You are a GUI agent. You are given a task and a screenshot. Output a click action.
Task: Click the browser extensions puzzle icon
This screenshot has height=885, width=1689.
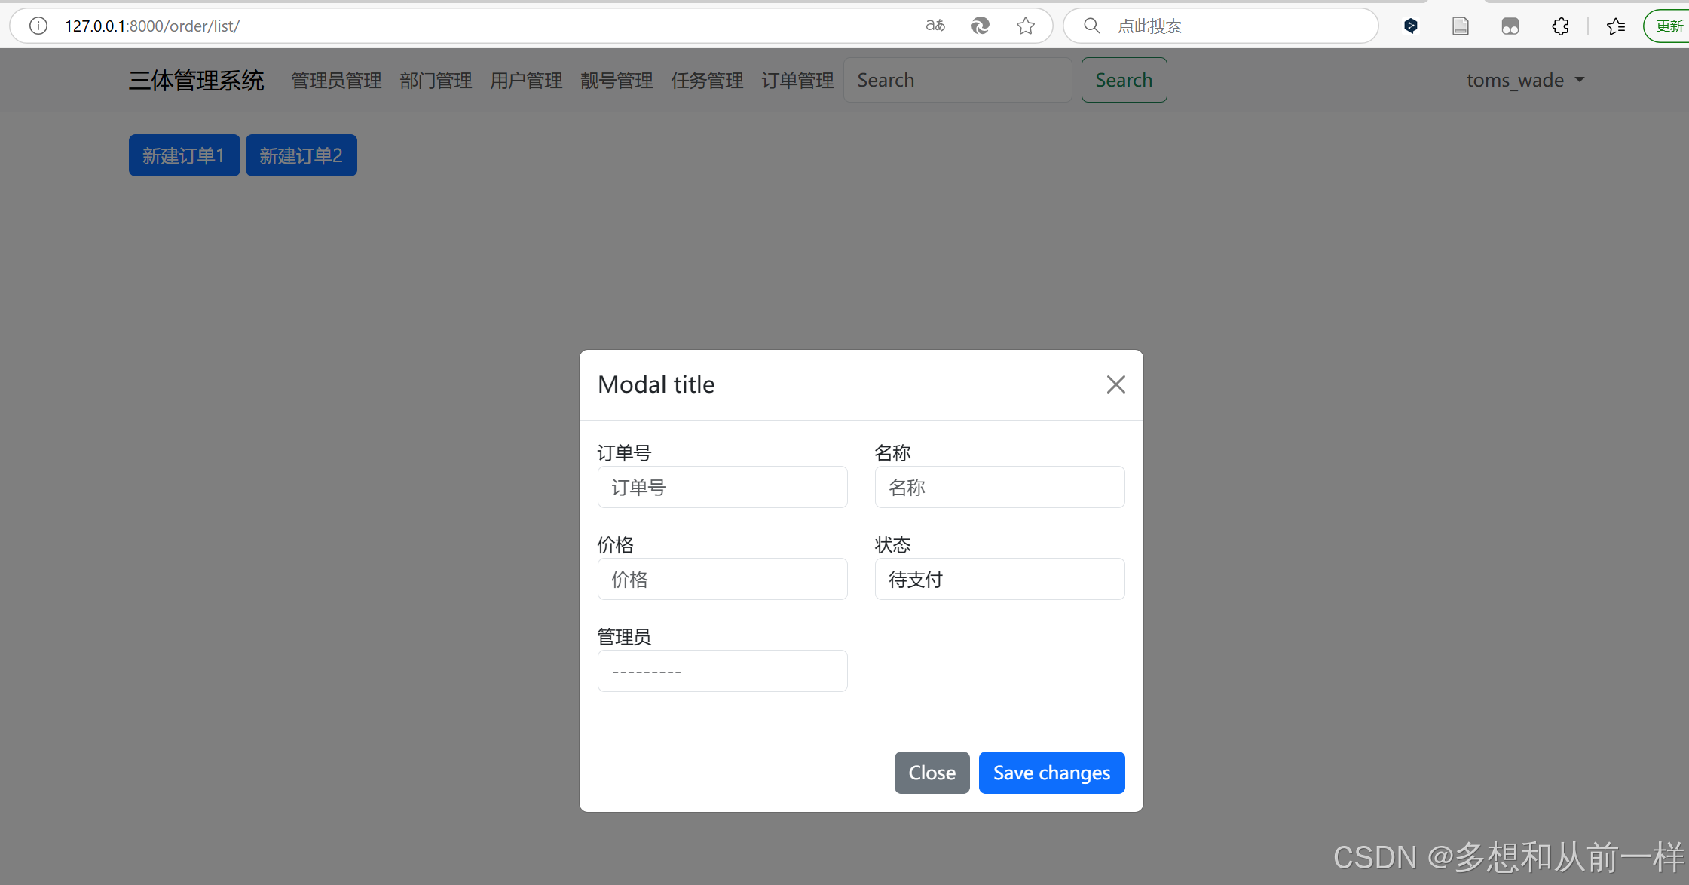tap(1560, 26)
